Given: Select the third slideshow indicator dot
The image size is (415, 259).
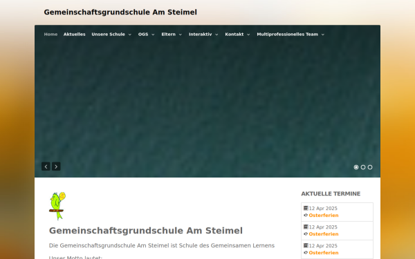Looking at the screenshot, I should pos(370,167).
